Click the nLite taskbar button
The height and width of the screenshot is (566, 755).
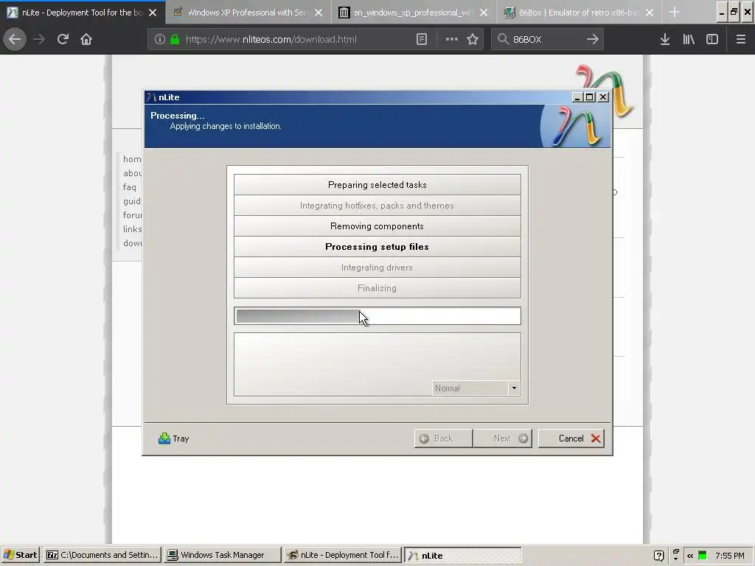pos(462,555)
